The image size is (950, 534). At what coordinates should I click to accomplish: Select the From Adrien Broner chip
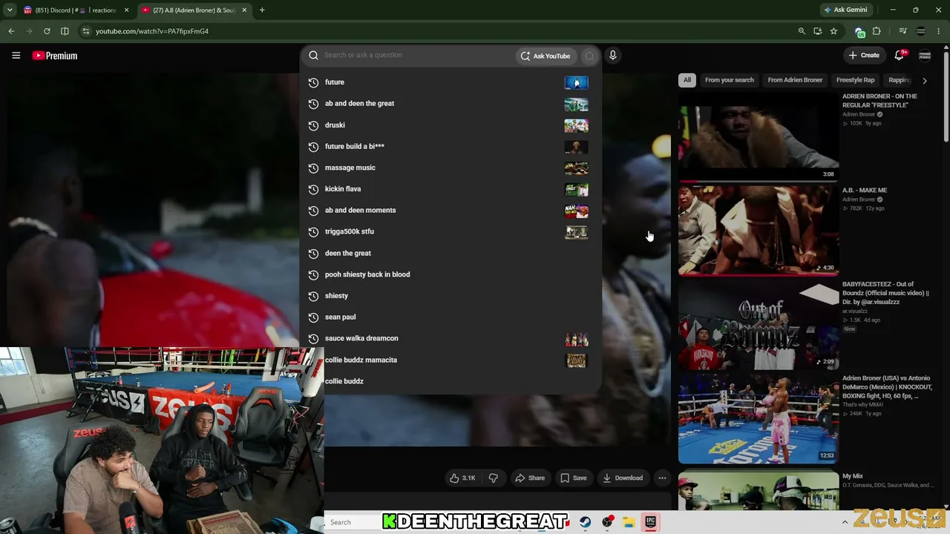pyautogui.click(x=795, y=80)
